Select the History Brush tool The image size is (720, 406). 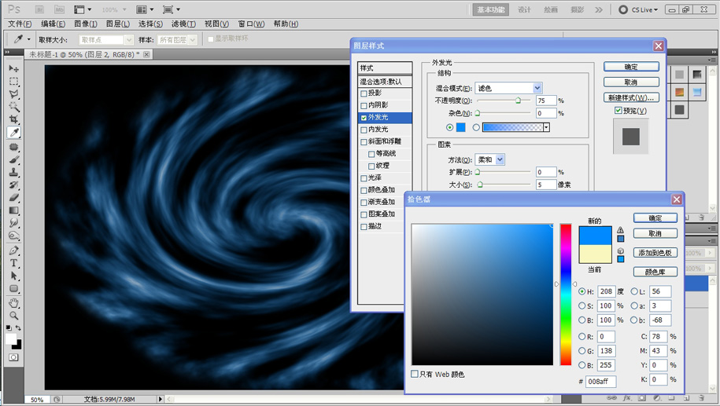pyautogui.click(x=14, y=185)
